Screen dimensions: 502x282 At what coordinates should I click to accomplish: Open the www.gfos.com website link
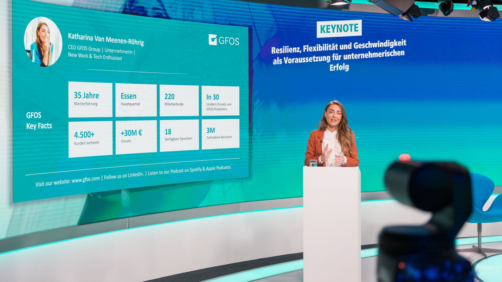click(86, 180)
